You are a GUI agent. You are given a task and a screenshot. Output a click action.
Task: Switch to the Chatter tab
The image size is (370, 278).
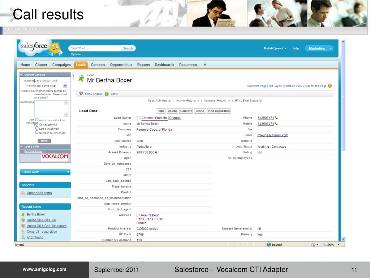[41, 65]
